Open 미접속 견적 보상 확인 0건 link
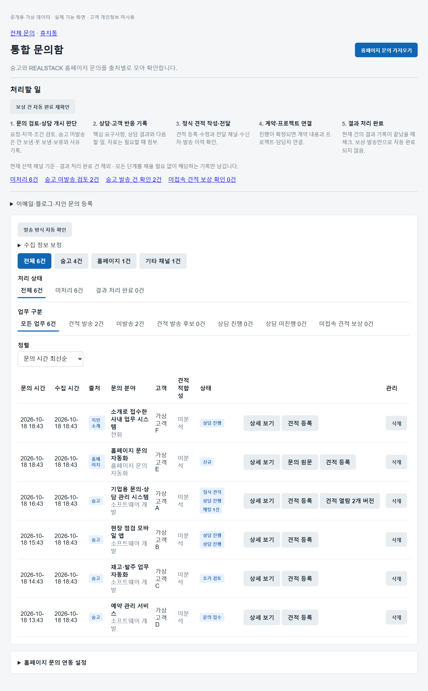This screenshot has height=691, width=428. click(x=202, y=179)
